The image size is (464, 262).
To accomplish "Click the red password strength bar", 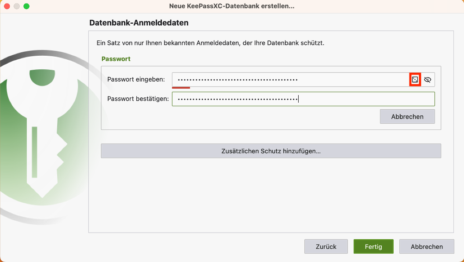I will tap(181, 87).
